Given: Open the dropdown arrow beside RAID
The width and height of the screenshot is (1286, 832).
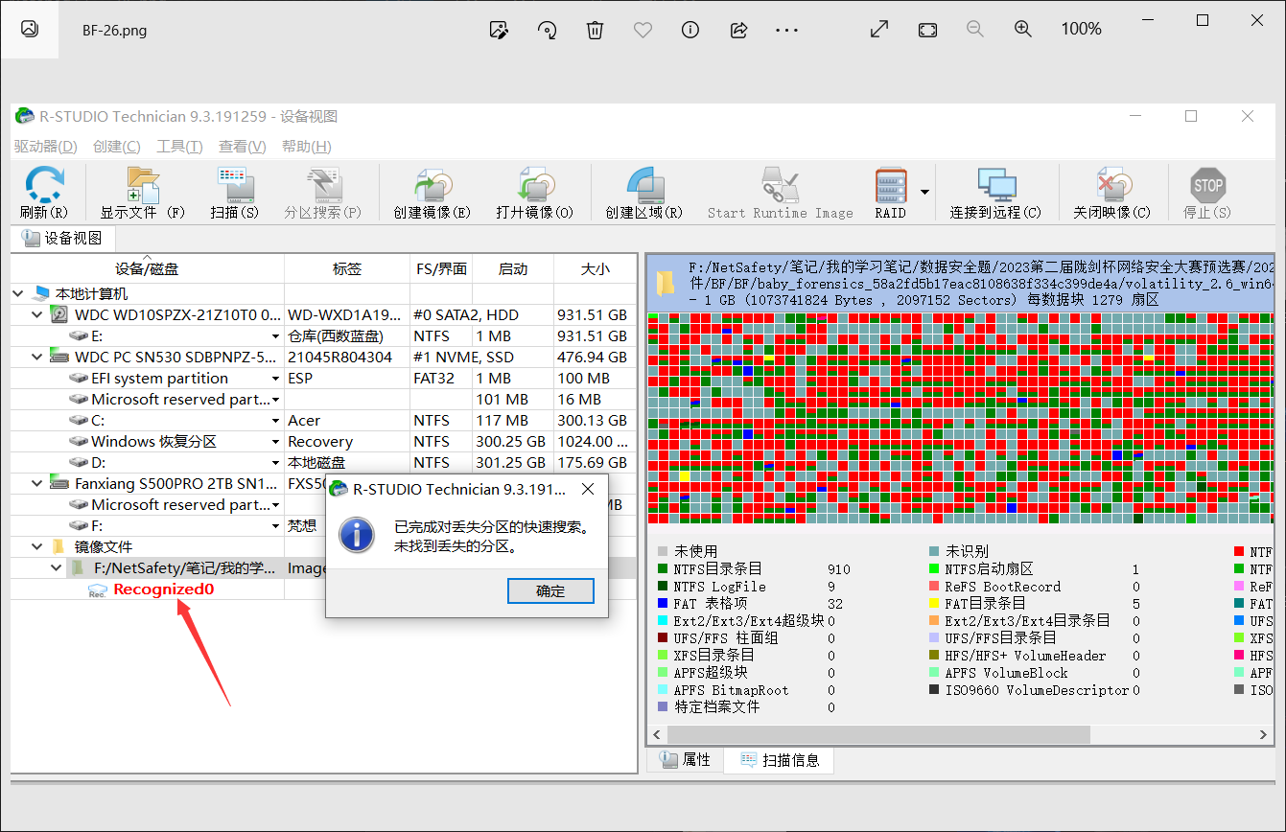Looking at the screenshot, I should 924,192.
